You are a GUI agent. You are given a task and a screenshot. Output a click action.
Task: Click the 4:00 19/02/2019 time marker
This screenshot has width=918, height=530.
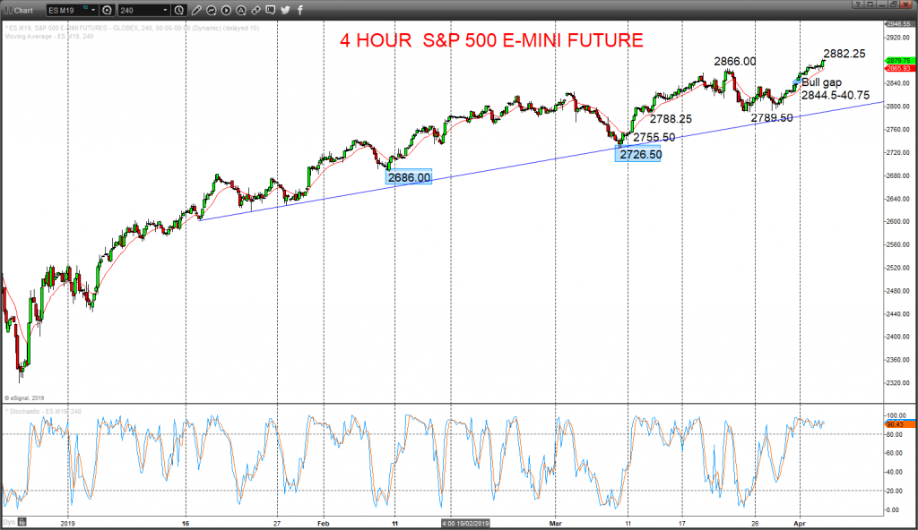(465, 523)
